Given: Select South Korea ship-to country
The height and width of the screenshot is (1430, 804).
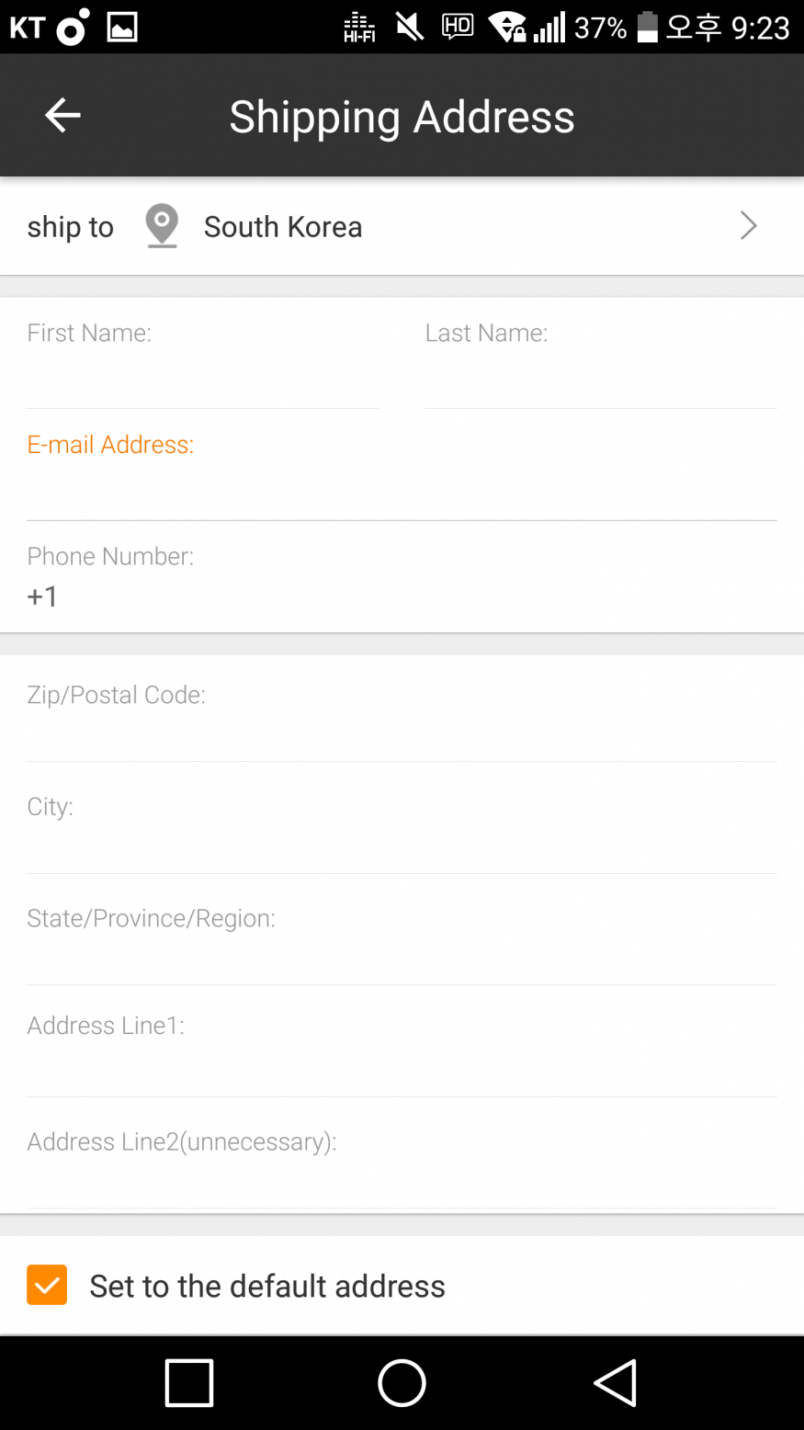Looking at the screenshot, I should click(283, 227).
